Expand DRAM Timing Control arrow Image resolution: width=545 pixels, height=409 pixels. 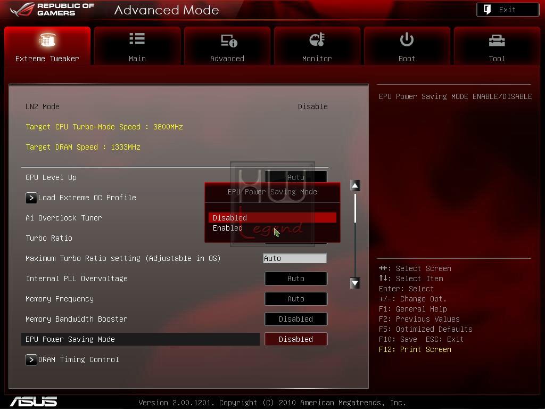click(31, 359)
